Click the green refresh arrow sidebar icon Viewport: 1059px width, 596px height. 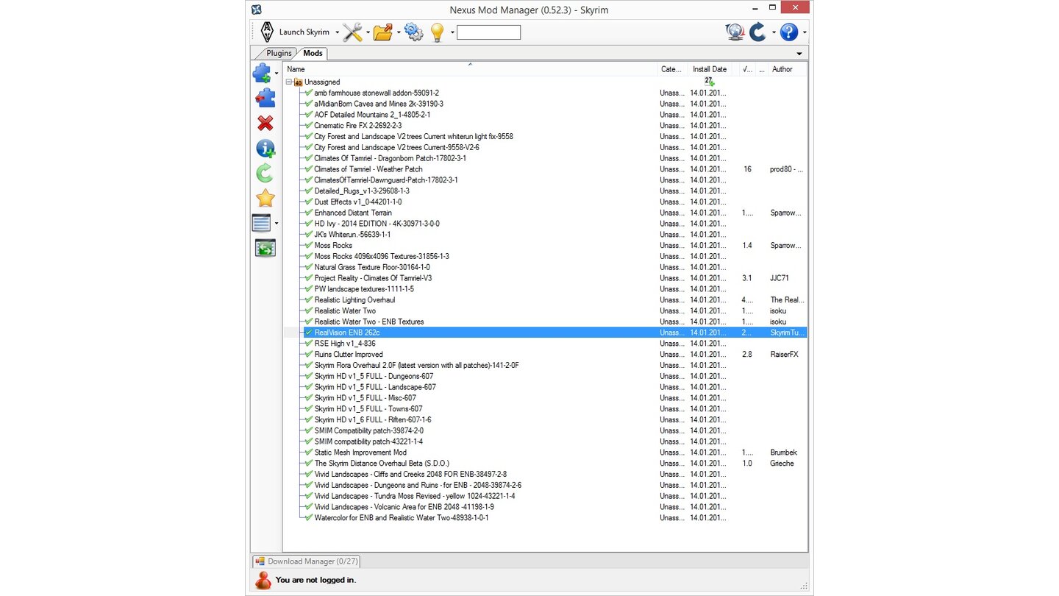tap(265, 173)
